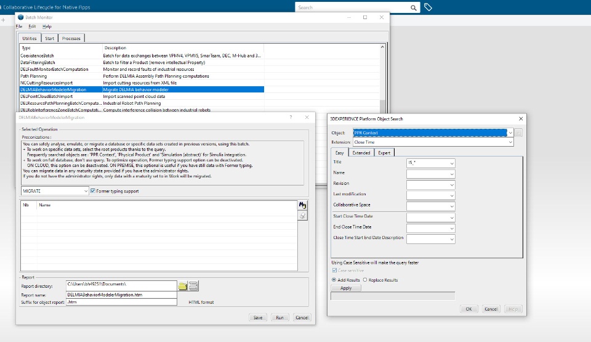This screenshot has height=342, width=591.
Task: Select the Replace Results radio button
Action: tap(365, 280)
